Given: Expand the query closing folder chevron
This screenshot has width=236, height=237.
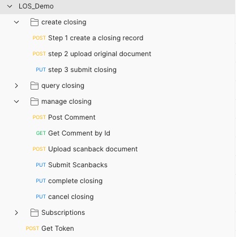Looking at the screenshot, I should (x=16, y=86).
